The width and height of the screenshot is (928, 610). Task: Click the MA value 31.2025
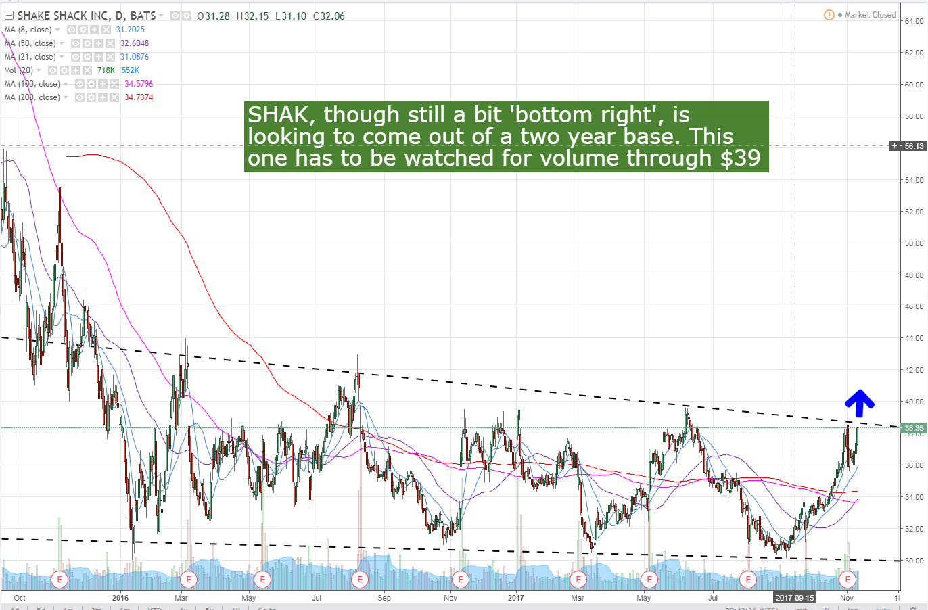(x=131, y=30)
